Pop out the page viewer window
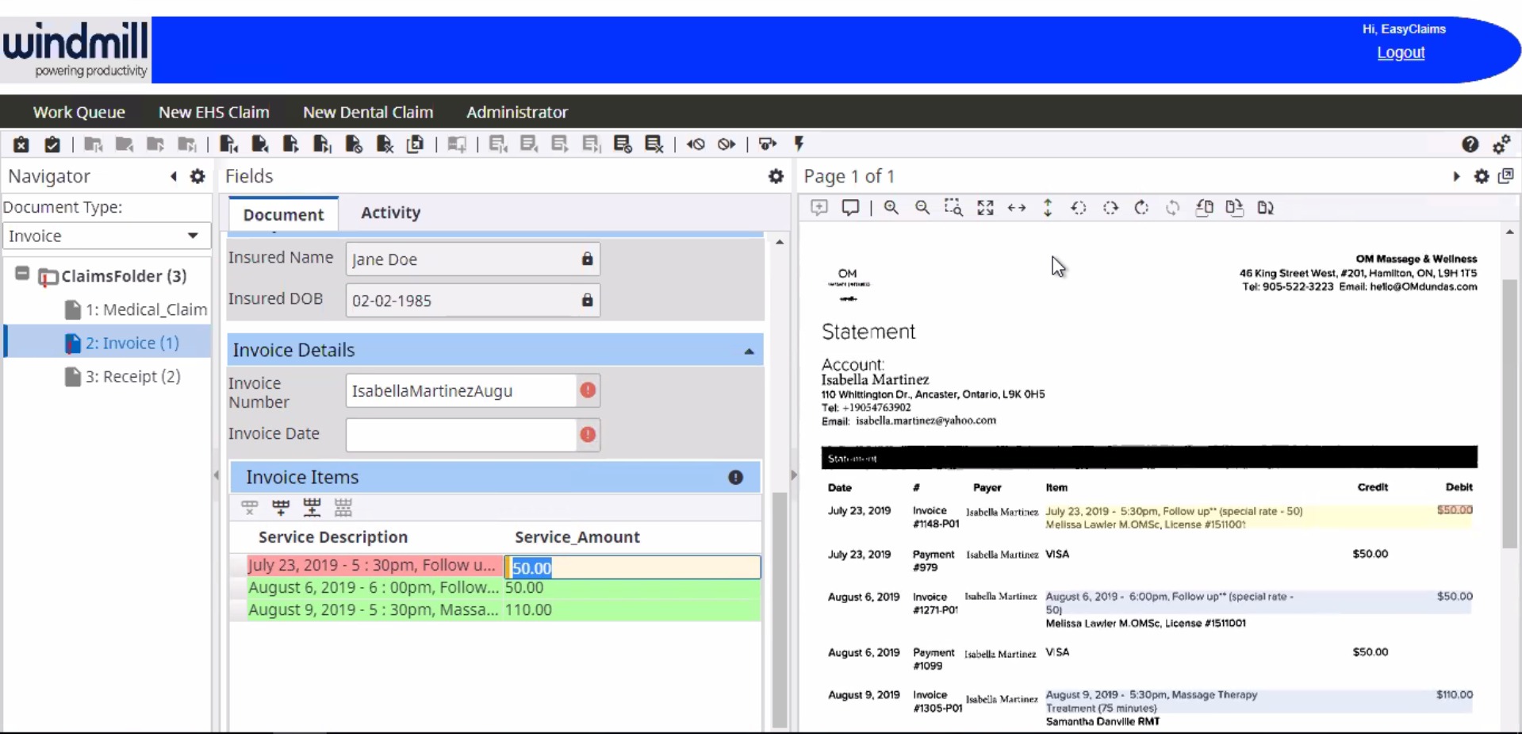Viewport: 1522px width, 734px height. (1506, 176)
